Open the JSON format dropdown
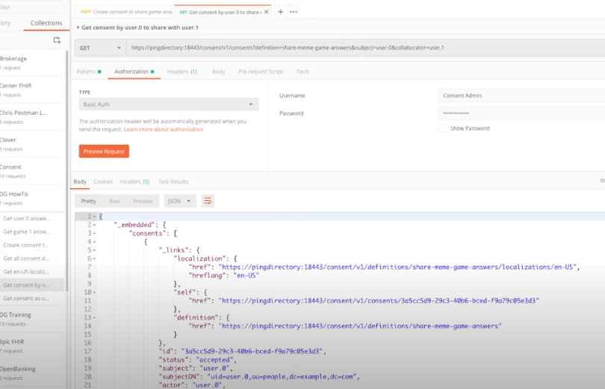This screenshot has width=605, height=389. click(x=180, y=201)
